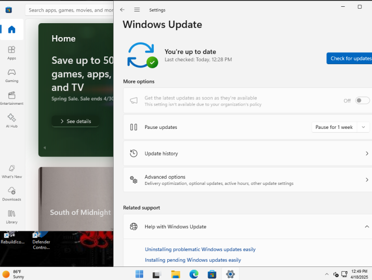Open Windows Start menu
Image resolution: width=372 pixels, height=280 pixels.
click(139, 274)
